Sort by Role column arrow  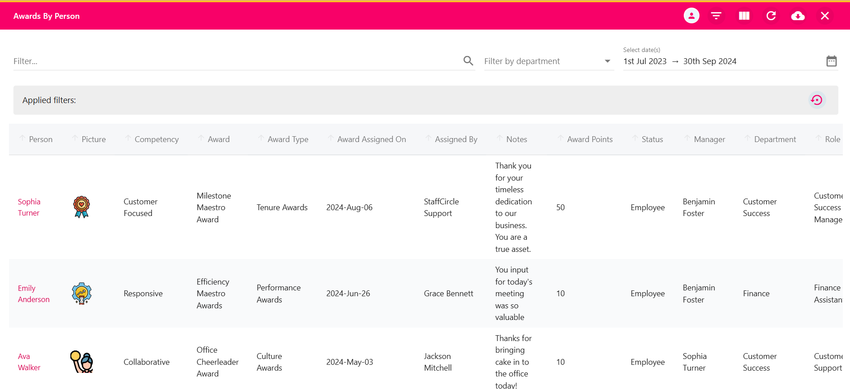pyautogui.click(x=818, y=138)
